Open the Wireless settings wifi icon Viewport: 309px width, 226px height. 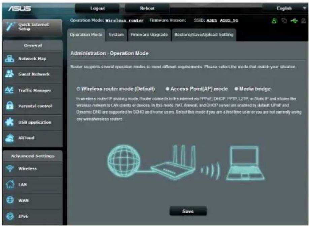10,169
